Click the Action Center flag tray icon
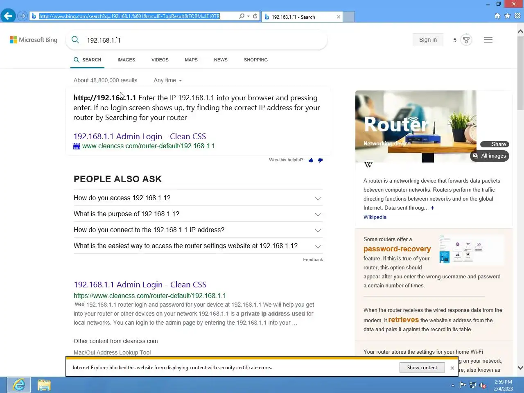Viewport: 524px width, 393px height. (463, 385)
